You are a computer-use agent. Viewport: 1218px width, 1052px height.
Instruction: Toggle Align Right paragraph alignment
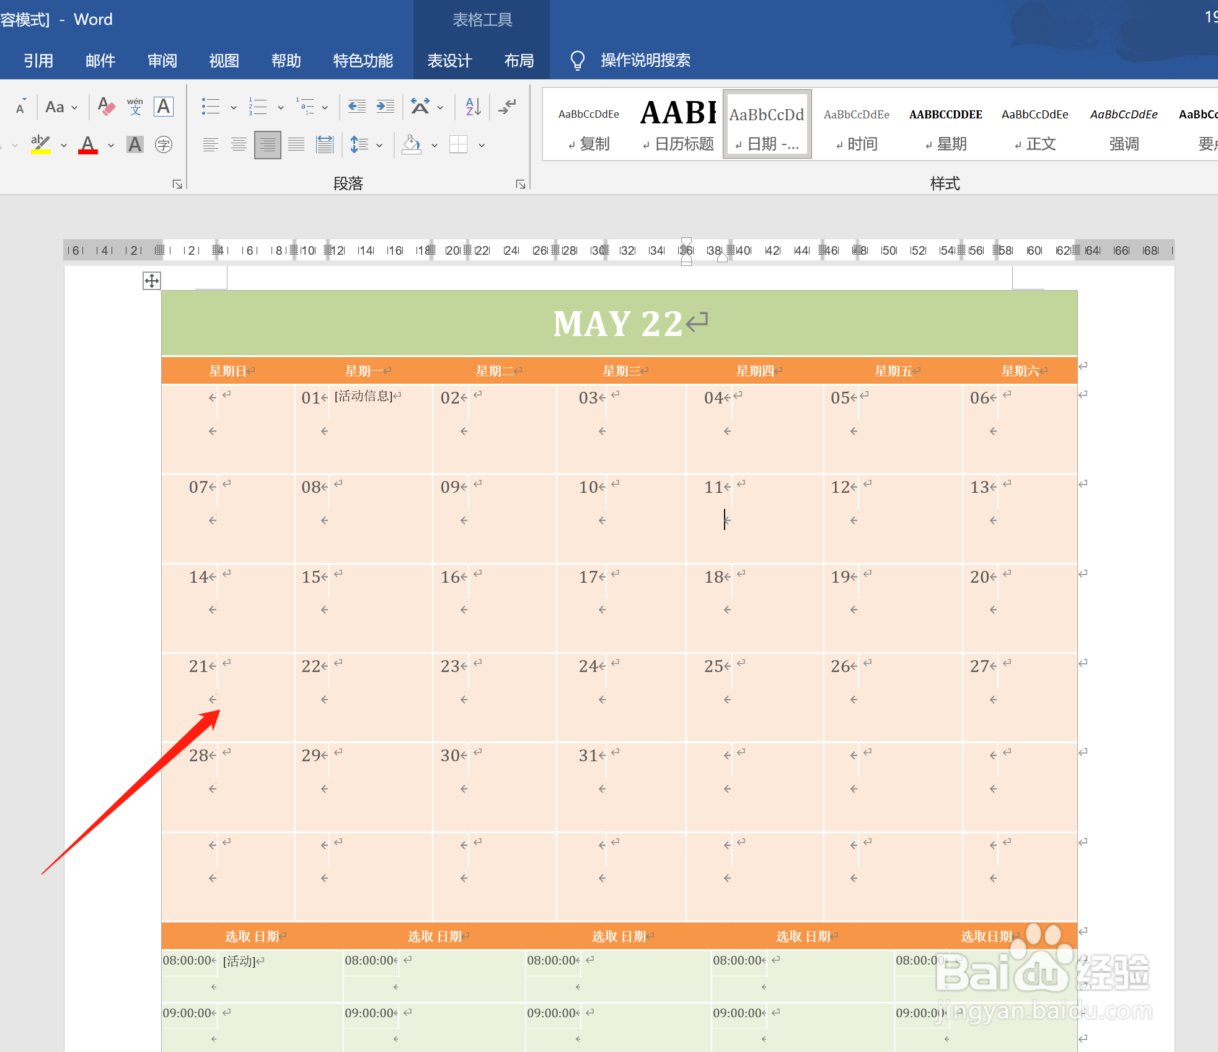click(267, 145)
